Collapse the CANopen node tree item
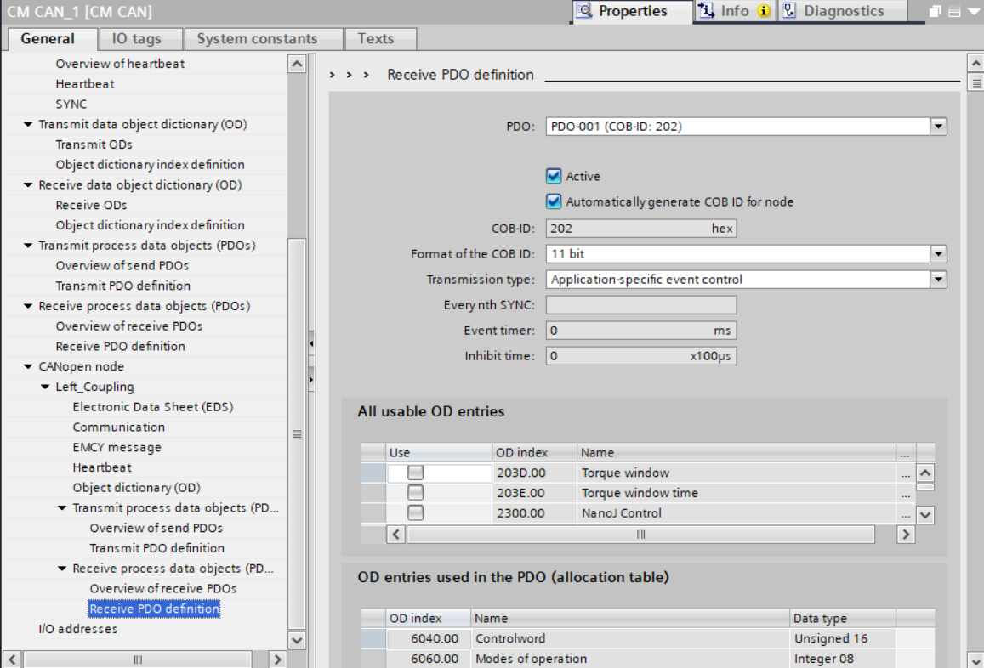 (x=29, y=367)
